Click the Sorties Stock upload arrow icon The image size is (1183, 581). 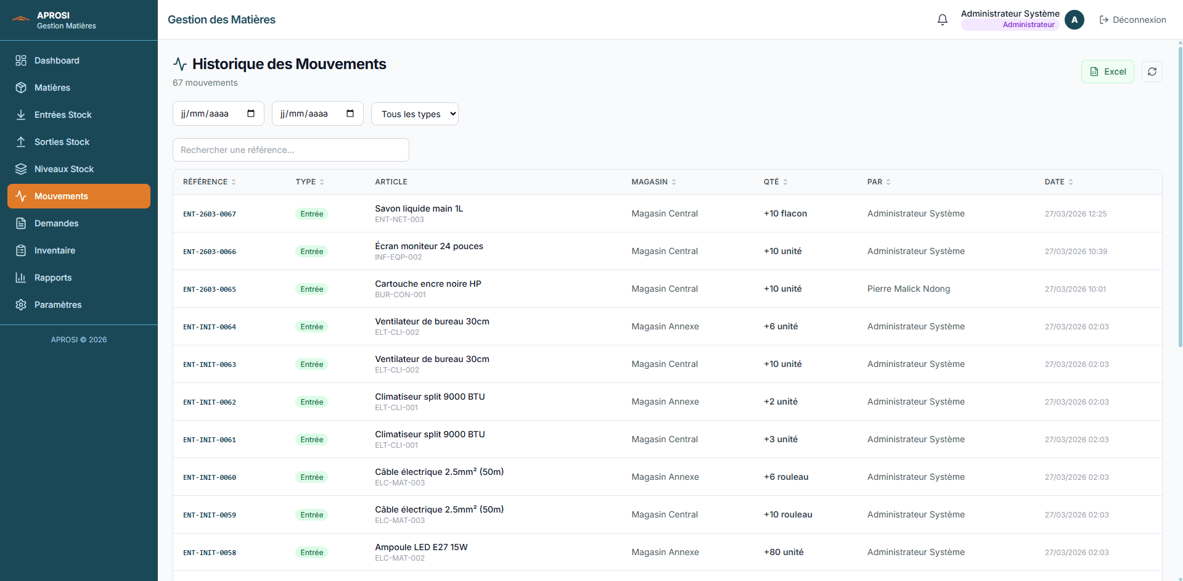coord(21,142)
